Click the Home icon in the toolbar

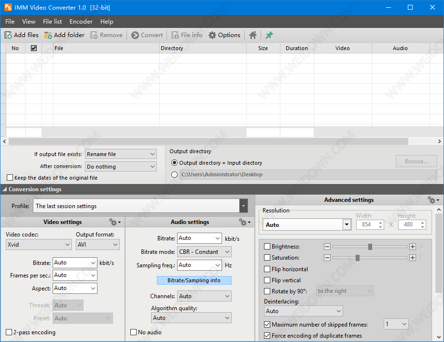[253, 35]
